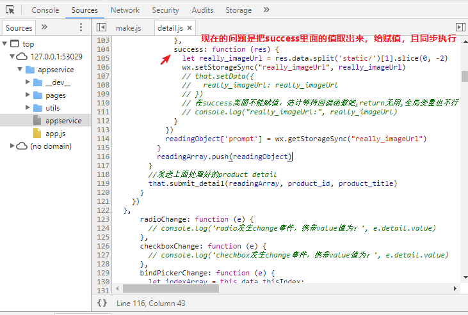
Task: Click the horizontal scrollbar thumb
Action: [x=171, y=288]
